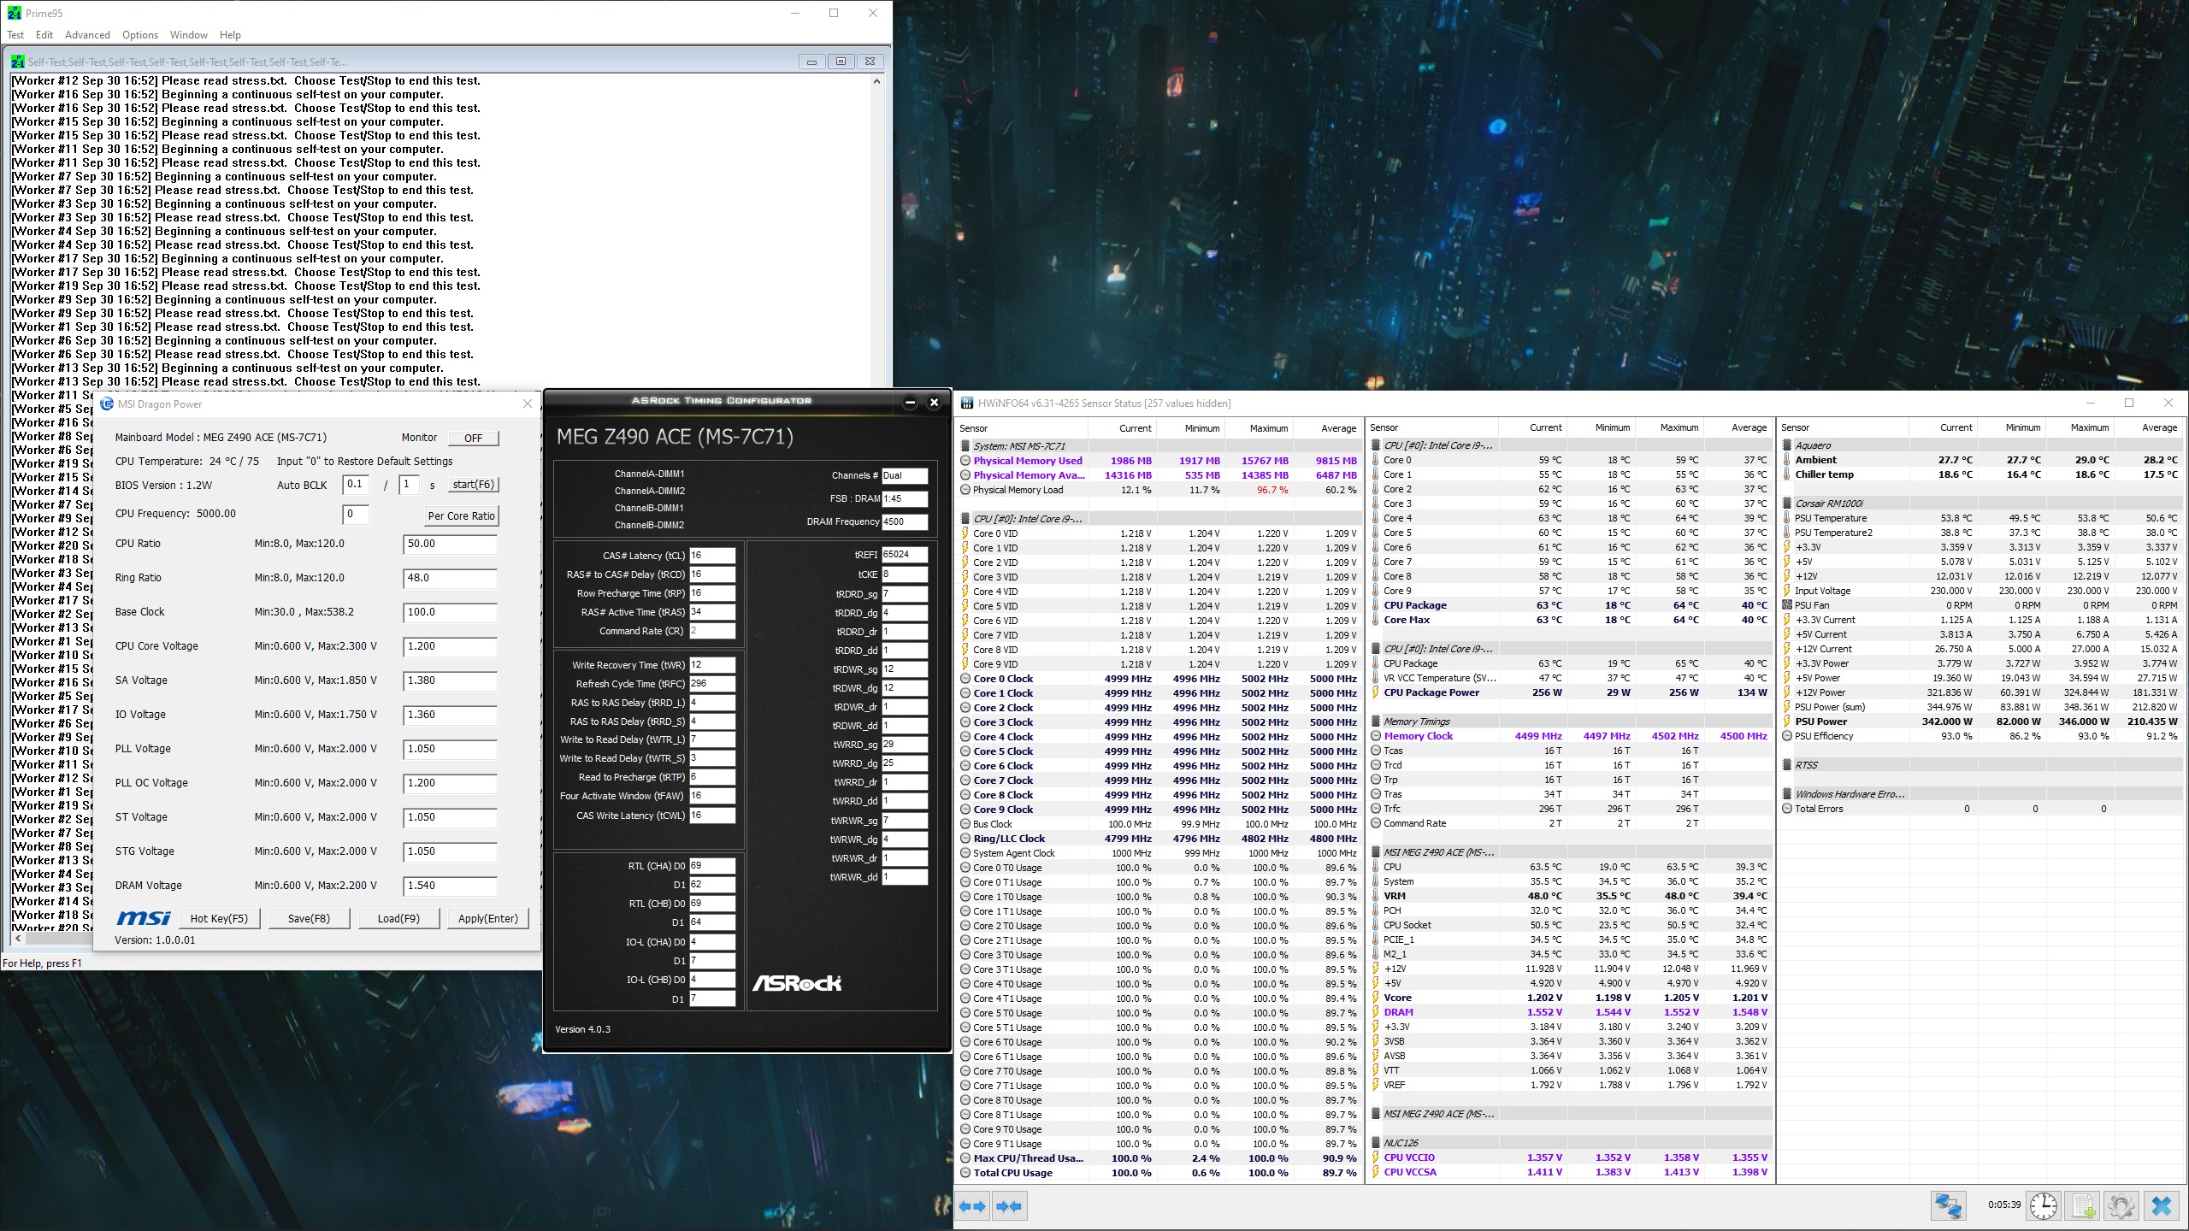This screenshot has width=2189, height=1231.
Task: Click the Self-Test child window icon
Action: click(x=18, y=62)
